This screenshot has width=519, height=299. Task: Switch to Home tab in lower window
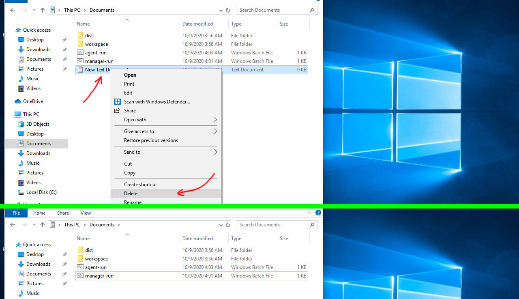(39, 213)
